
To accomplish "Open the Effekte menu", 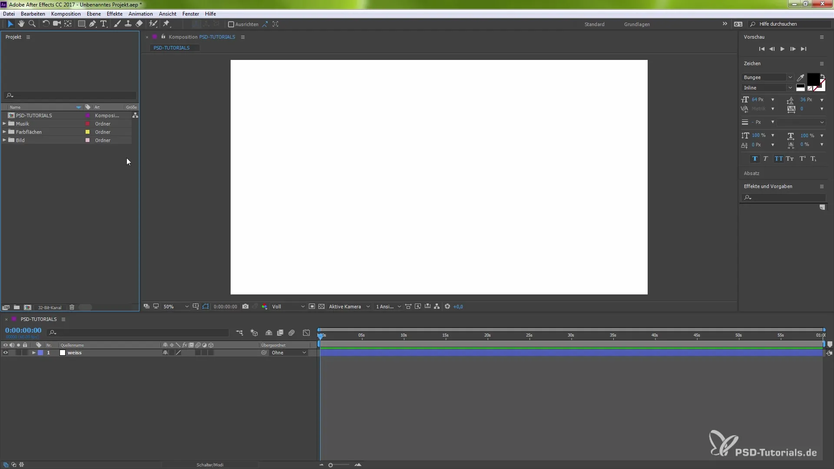I will point(115,14).
